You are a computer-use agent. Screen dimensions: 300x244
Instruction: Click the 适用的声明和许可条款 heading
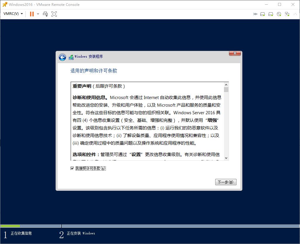(94, 71)
